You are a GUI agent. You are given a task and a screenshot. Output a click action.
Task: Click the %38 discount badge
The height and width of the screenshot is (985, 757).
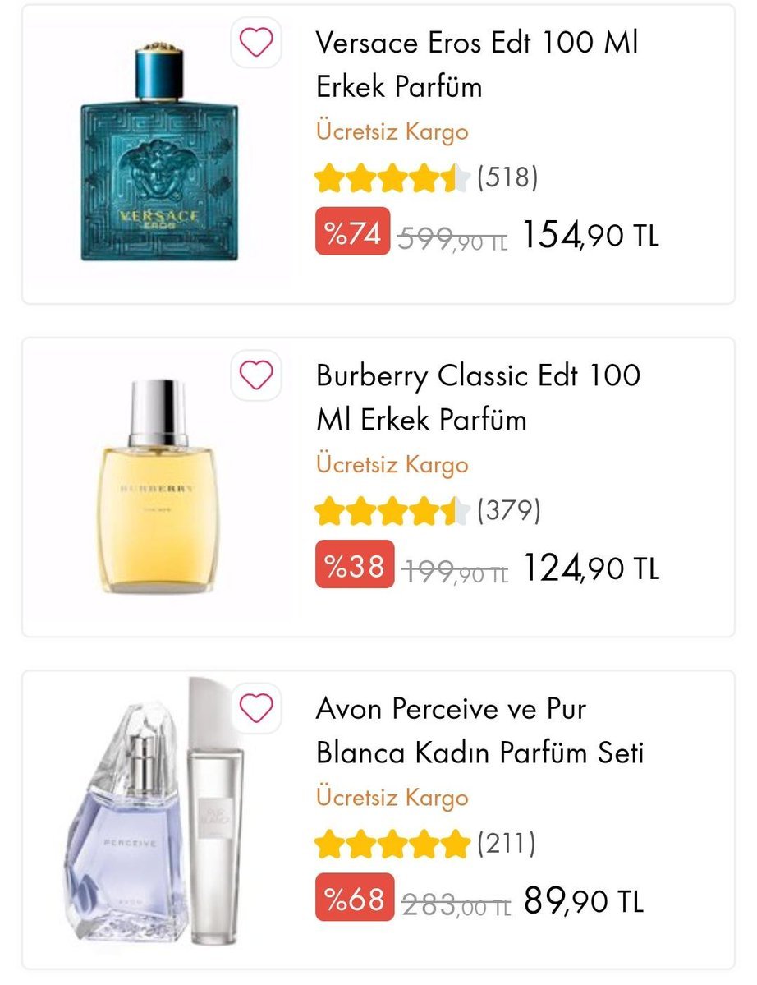pos(355,564)
